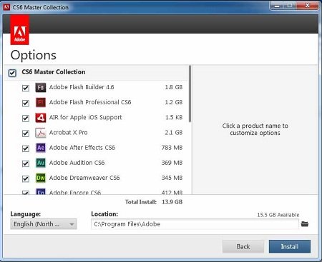The image size is (322, 262).
Task: Uncheck the Adobe Flash Builder 4.6 checkbox
Action: [x=26, y=88]
